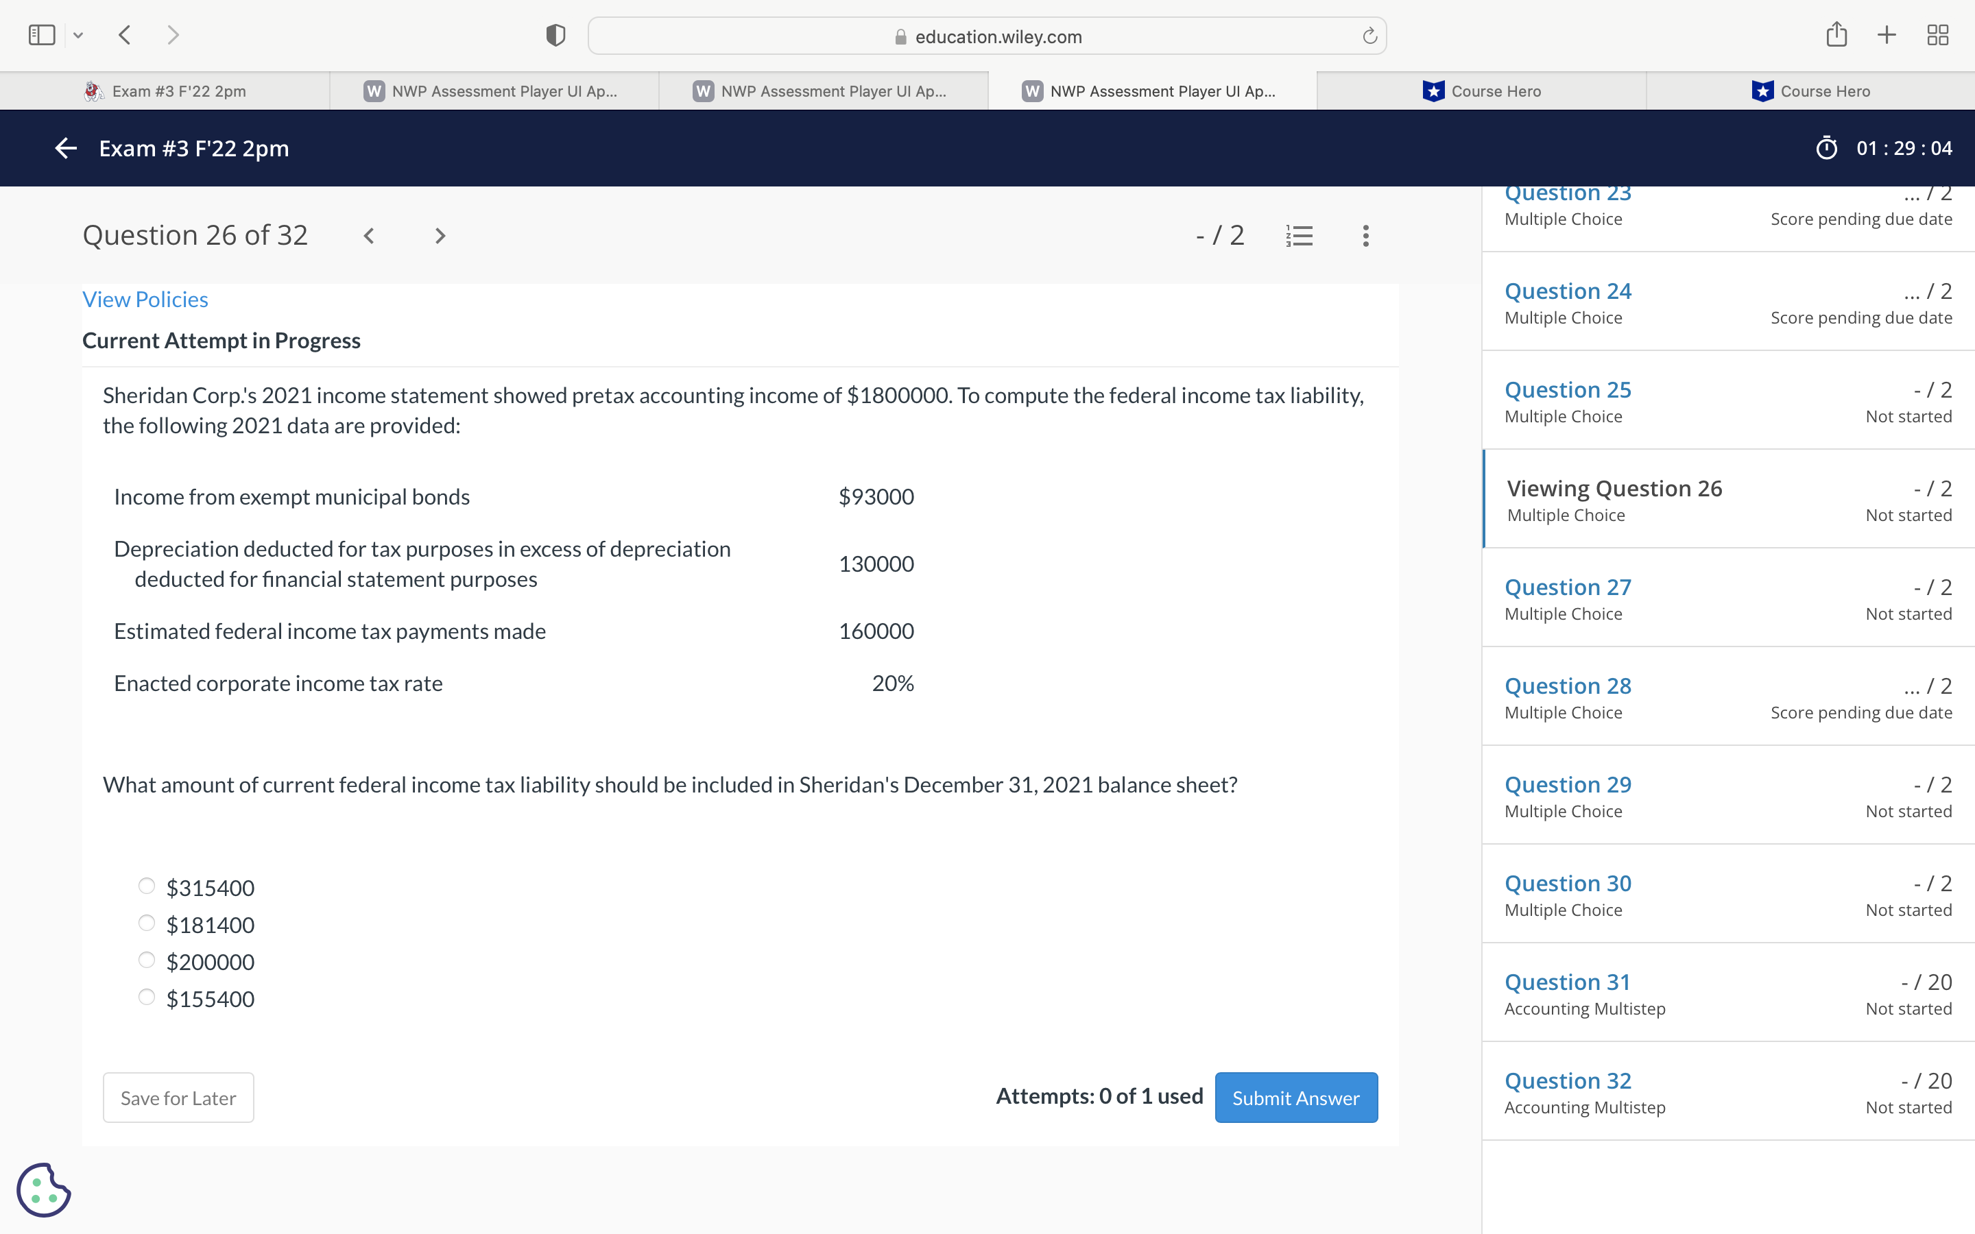This screenshot has height=1234, width=1975.
Task: Expand the Safari sidebar dropdown arrow
Action: (x=78, y=35)
